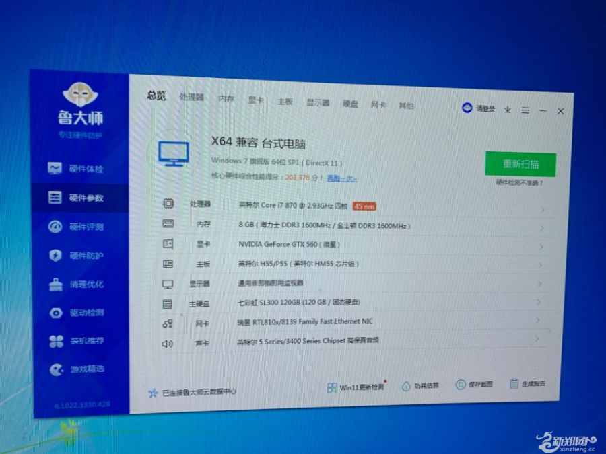
Task: Switch to the 主板 tab
Action: click(285, 102)
